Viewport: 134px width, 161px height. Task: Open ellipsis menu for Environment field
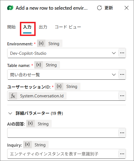pyautogui.click(x=122, y=53)
